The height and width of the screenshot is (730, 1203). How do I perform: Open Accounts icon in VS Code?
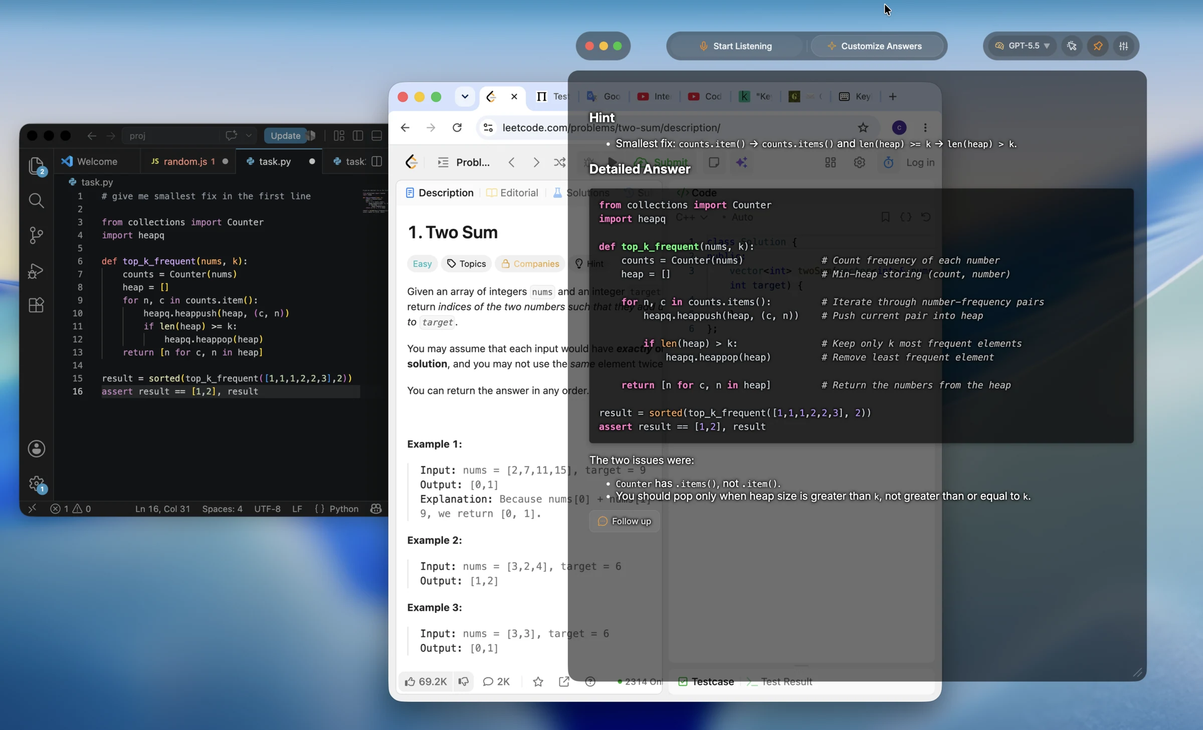pos(36,449)
